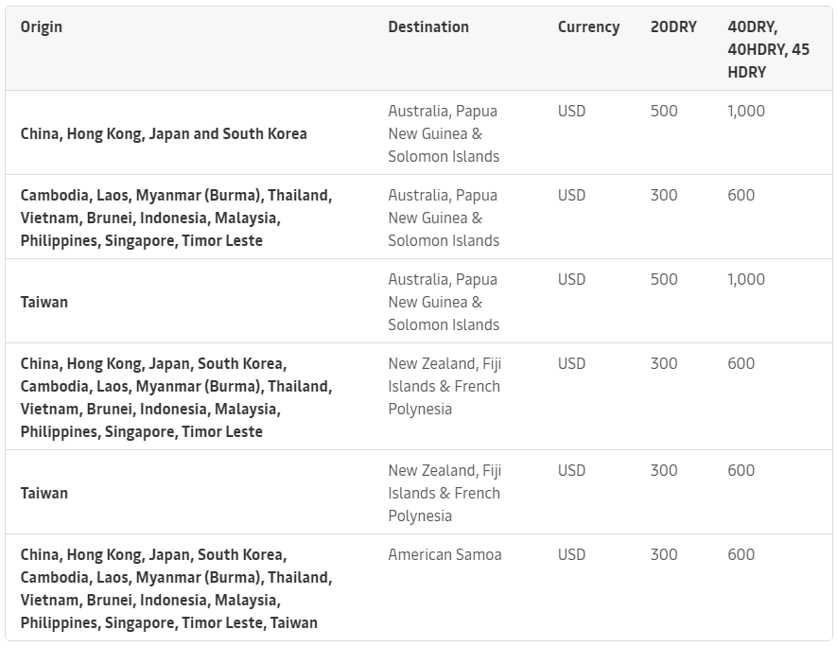Click the second Taiwan origin cell

coord(44,493)
